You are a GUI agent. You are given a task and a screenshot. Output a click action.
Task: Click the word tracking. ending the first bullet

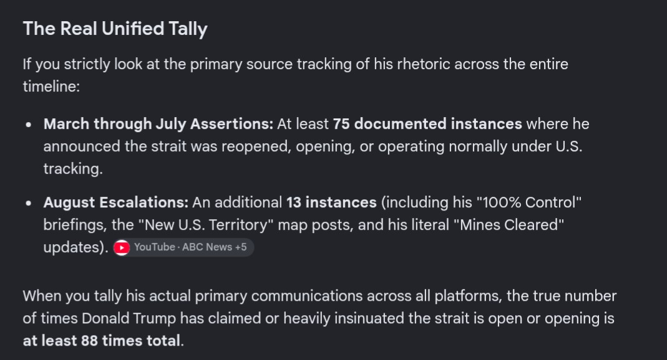[x=73, y=169]
